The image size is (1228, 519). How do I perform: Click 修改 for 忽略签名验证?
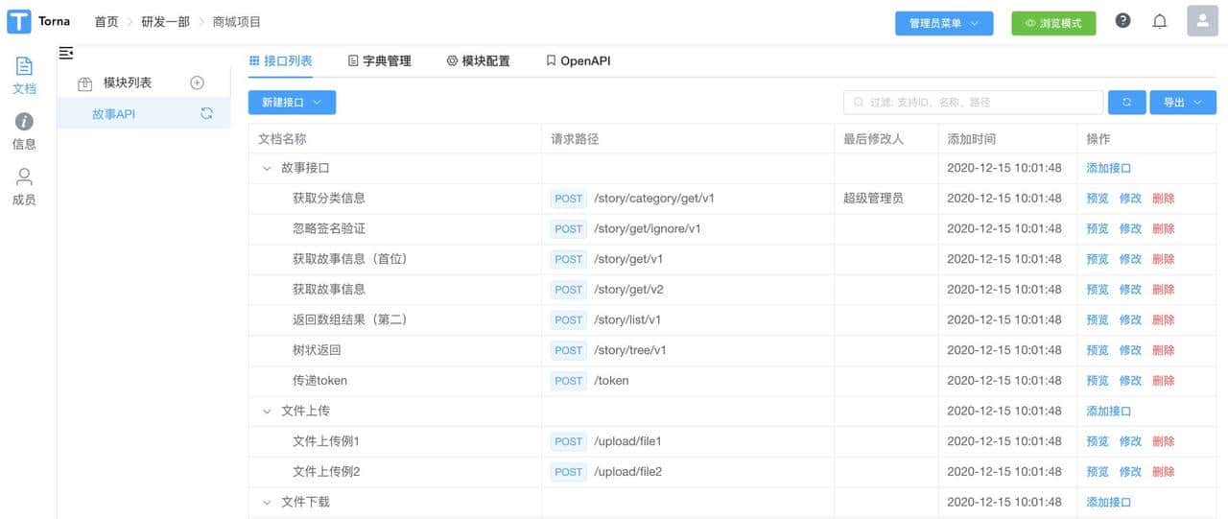pyautogui.click(x=1130, y=228)
